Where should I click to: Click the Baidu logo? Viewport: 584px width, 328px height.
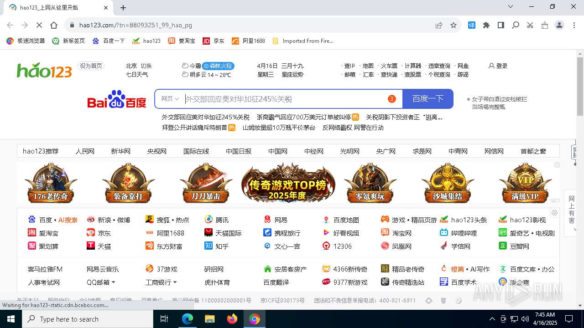coord(117,99)
